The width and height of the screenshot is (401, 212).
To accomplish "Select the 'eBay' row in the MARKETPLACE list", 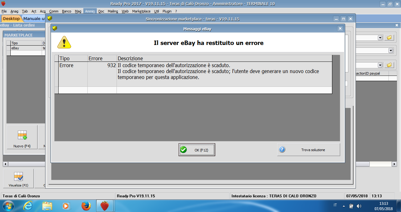I will pyautogui.click(x=26, y=48).
